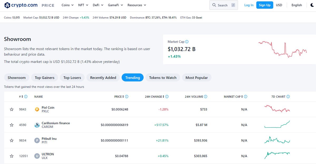Click info icon next to # column
This screenshot has height=164, width=316.
pos(26,97)
